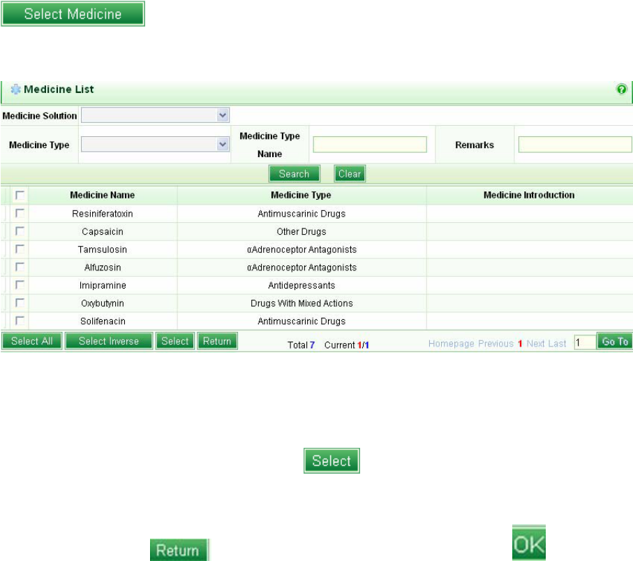Go to Homepage pagination link
This screenshot has height=561, width=633.
[451, 344]
